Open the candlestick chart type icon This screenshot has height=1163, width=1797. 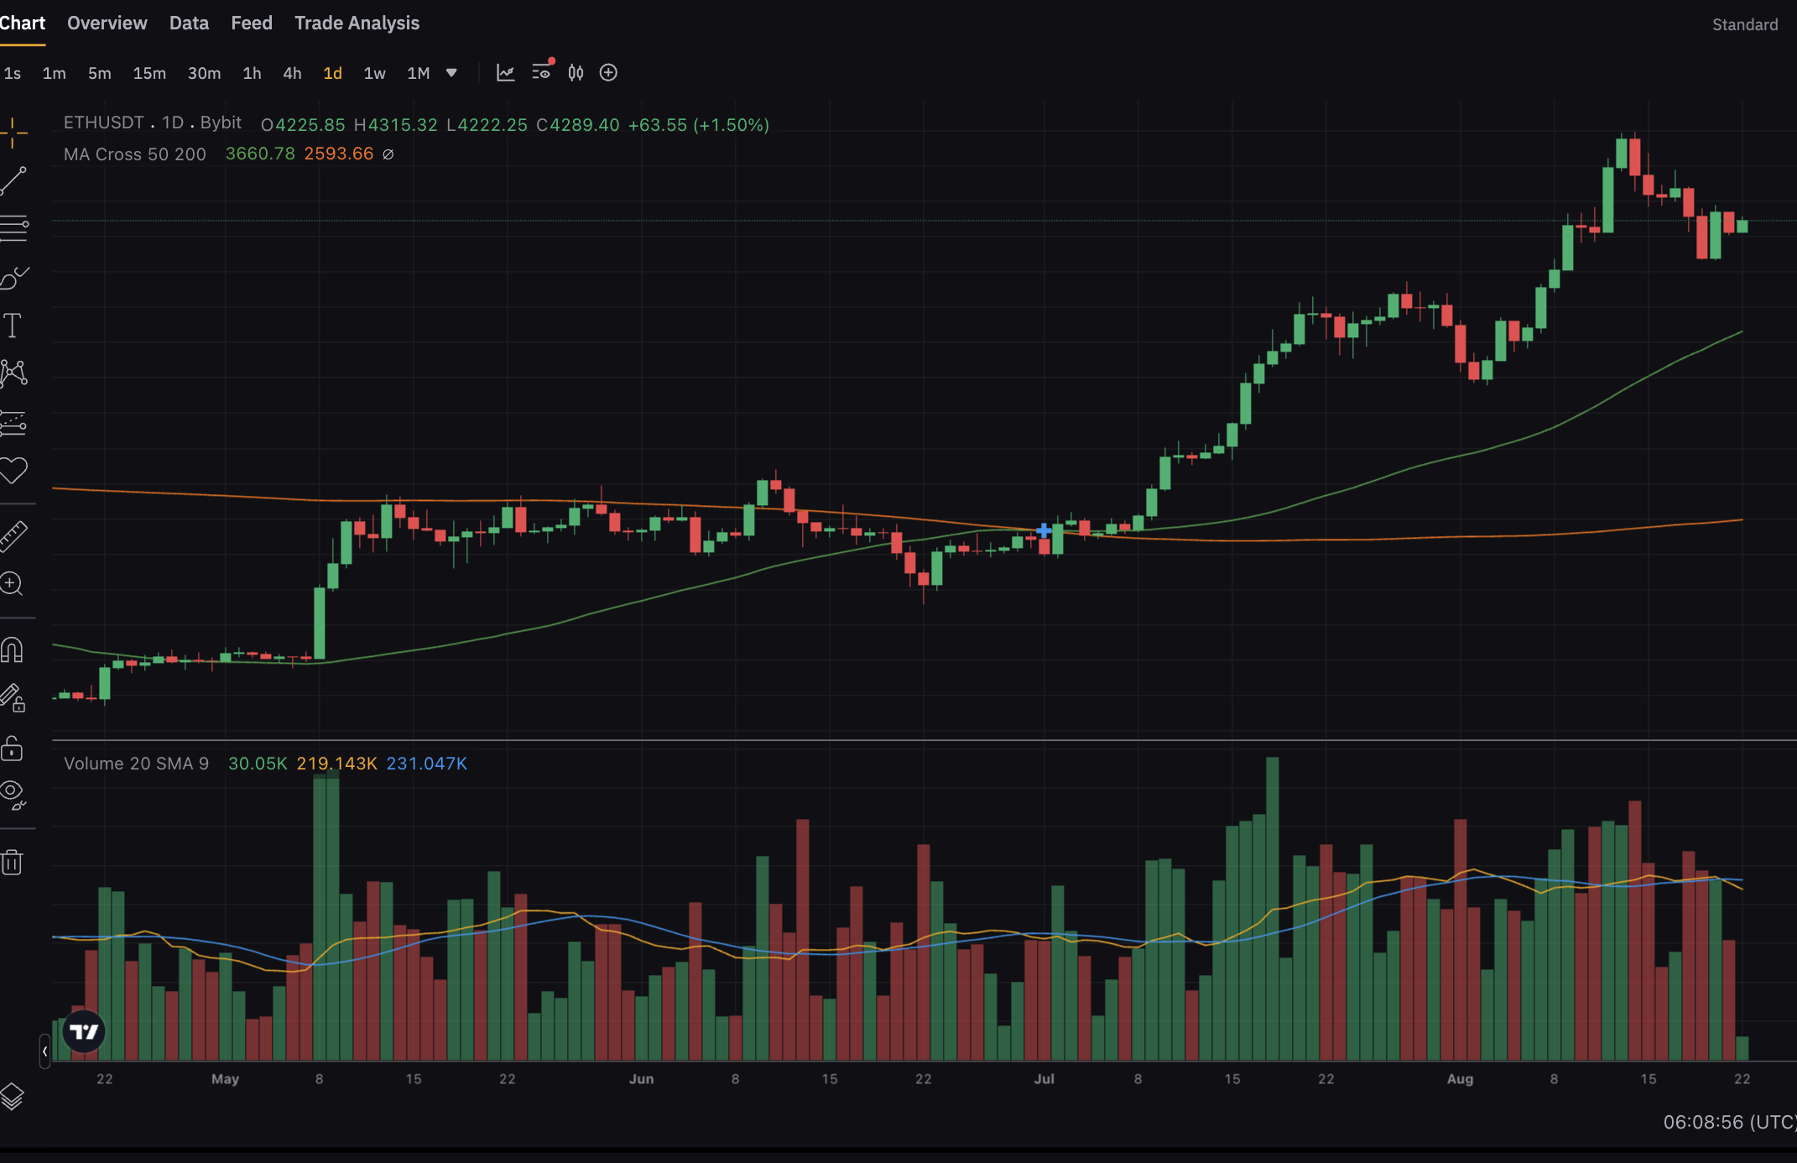[576, 73]
